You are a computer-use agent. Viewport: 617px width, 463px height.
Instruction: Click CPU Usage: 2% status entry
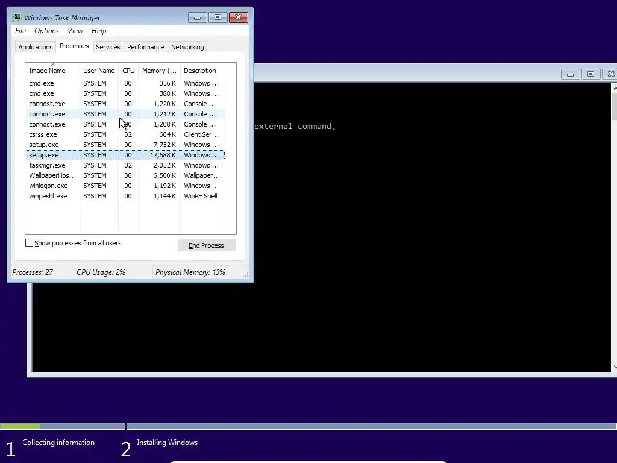click(101, 272)
